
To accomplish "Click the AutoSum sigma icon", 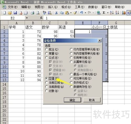I will [104, 13].
